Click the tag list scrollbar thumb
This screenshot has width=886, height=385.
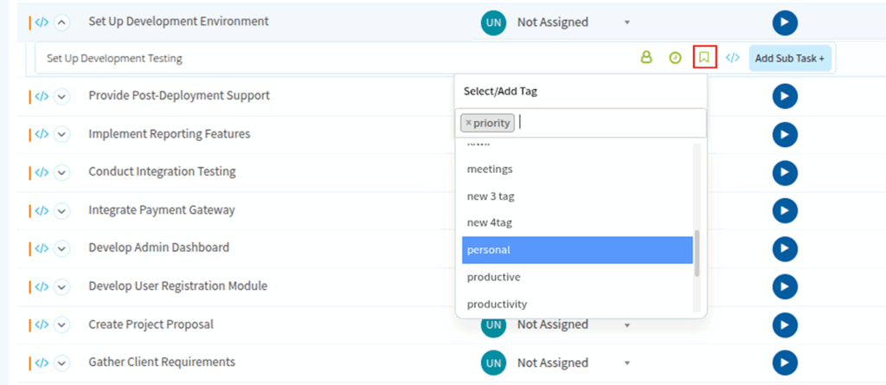(x=697, y=253)
